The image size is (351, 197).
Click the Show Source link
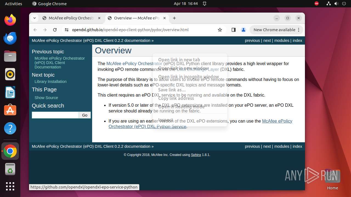click(46, 98)
